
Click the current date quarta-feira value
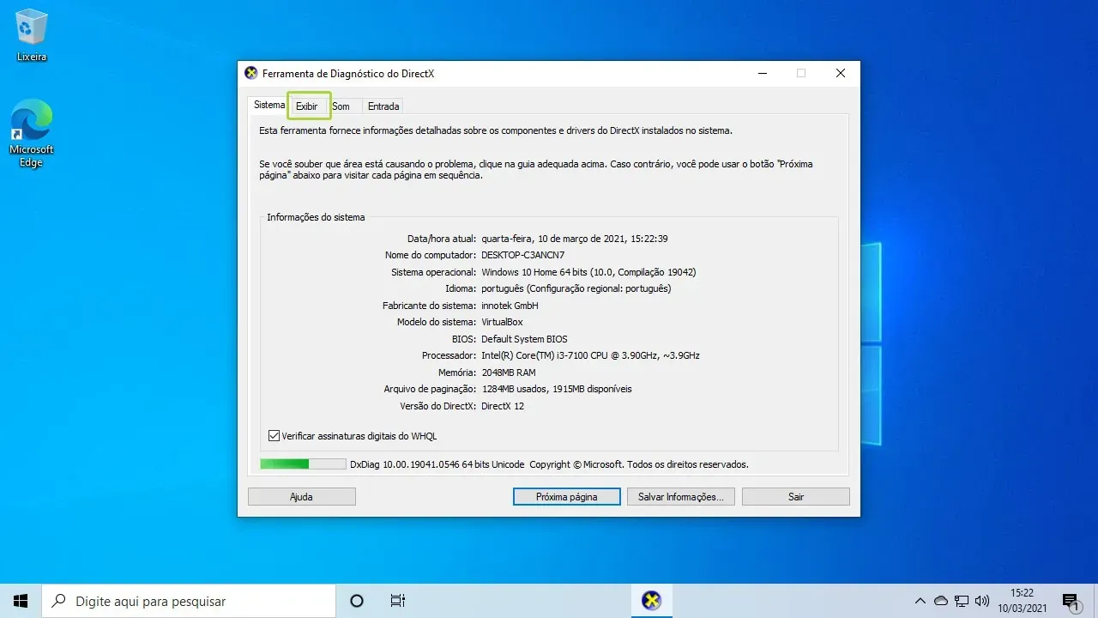575,239
